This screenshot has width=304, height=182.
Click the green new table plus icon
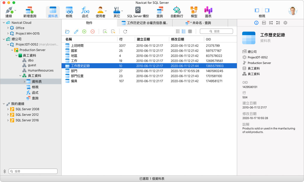point(84,31)
